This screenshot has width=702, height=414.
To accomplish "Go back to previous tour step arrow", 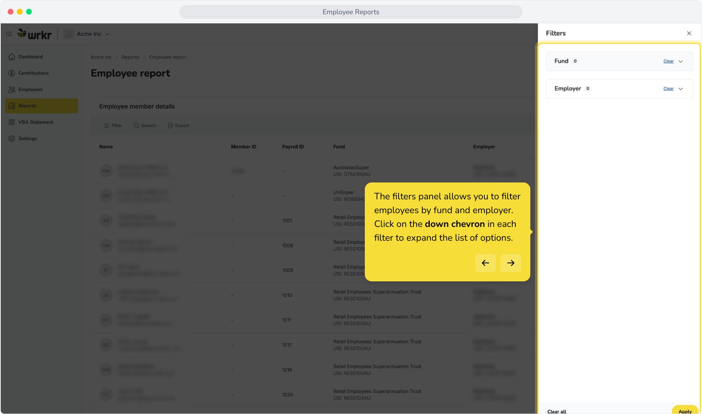I will pos(485,263).
